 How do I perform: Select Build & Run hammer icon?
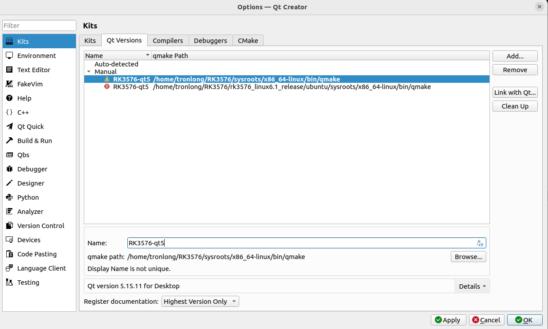pos(9,141)
